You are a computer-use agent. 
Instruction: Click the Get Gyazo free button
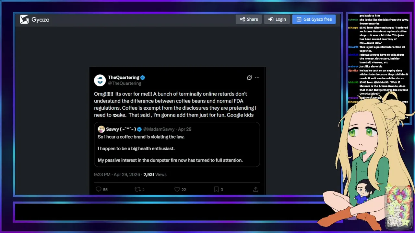(314, 19)
